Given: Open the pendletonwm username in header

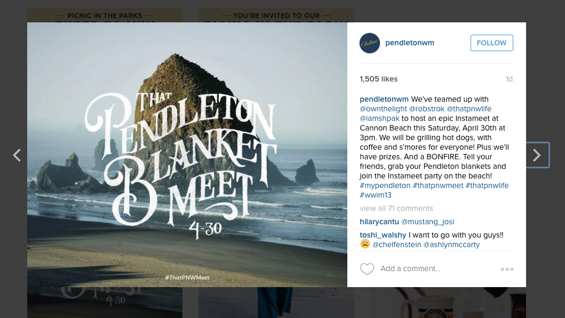Looking at the screenshot, I should pyautogui.click(x=410, y=43).
